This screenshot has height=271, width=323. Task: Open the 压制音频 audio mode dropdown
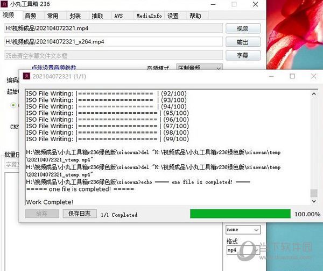200,67
